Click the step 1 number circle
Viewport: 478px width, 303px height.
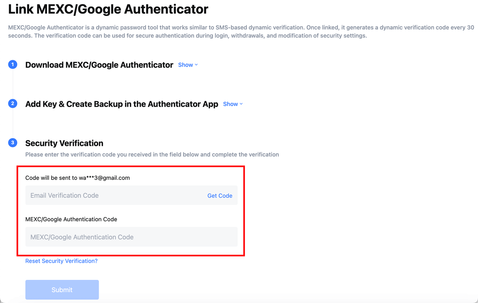(x=13, y=65)
